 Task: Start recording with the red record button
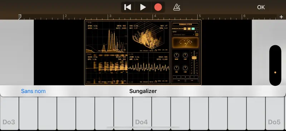(158, 7)
